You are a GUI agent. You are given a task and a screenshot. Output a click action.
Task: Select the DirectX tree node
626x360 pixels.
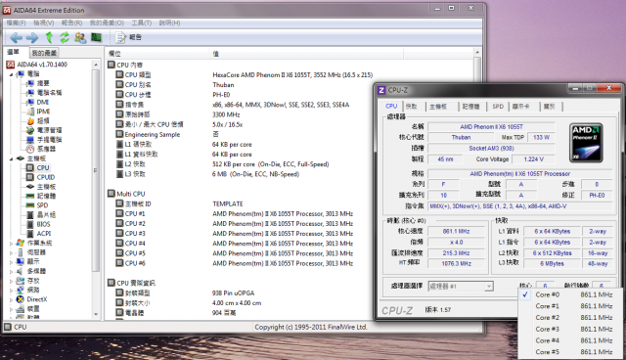[37, 299]
